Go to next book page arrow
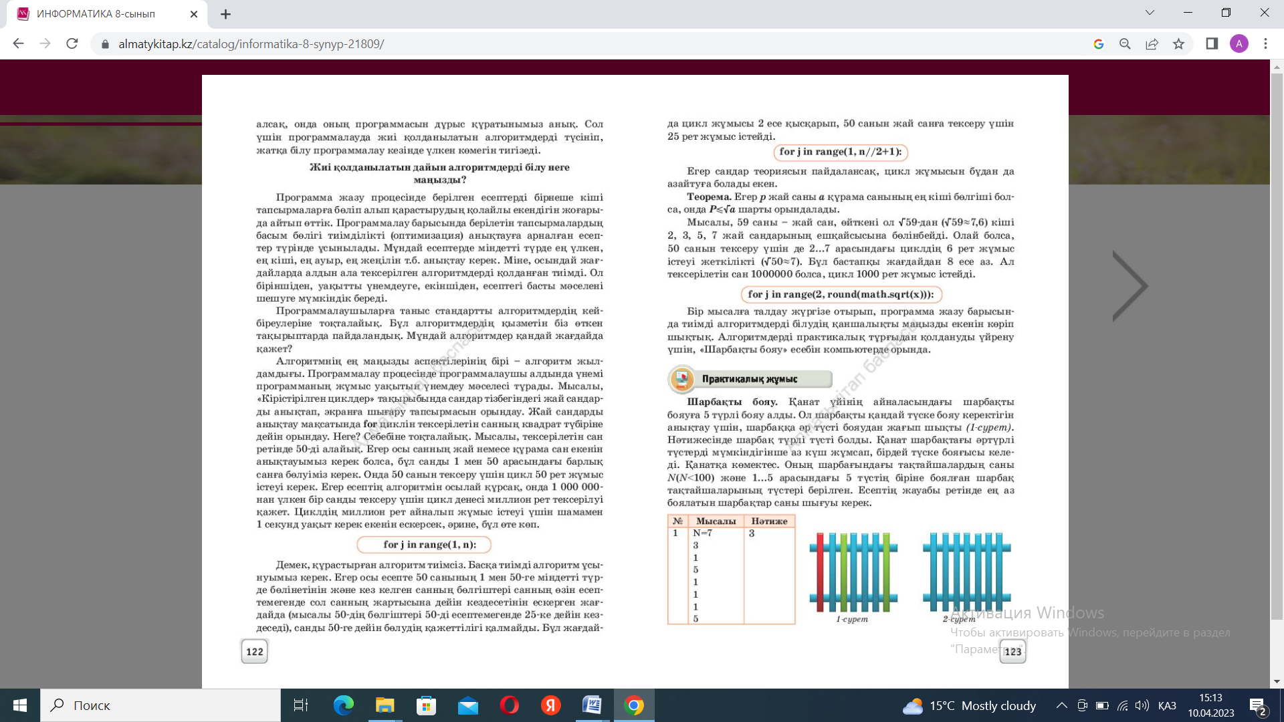 [x=1130, y=286]
